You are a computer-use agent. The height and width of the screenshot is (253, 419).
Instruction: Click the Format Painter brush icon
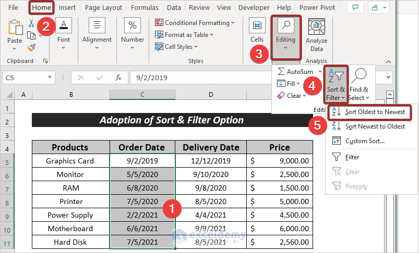tap(31, 47)
